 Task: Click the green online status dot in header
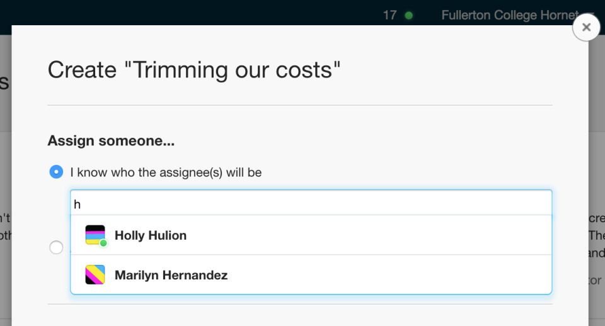coord(408,15)
